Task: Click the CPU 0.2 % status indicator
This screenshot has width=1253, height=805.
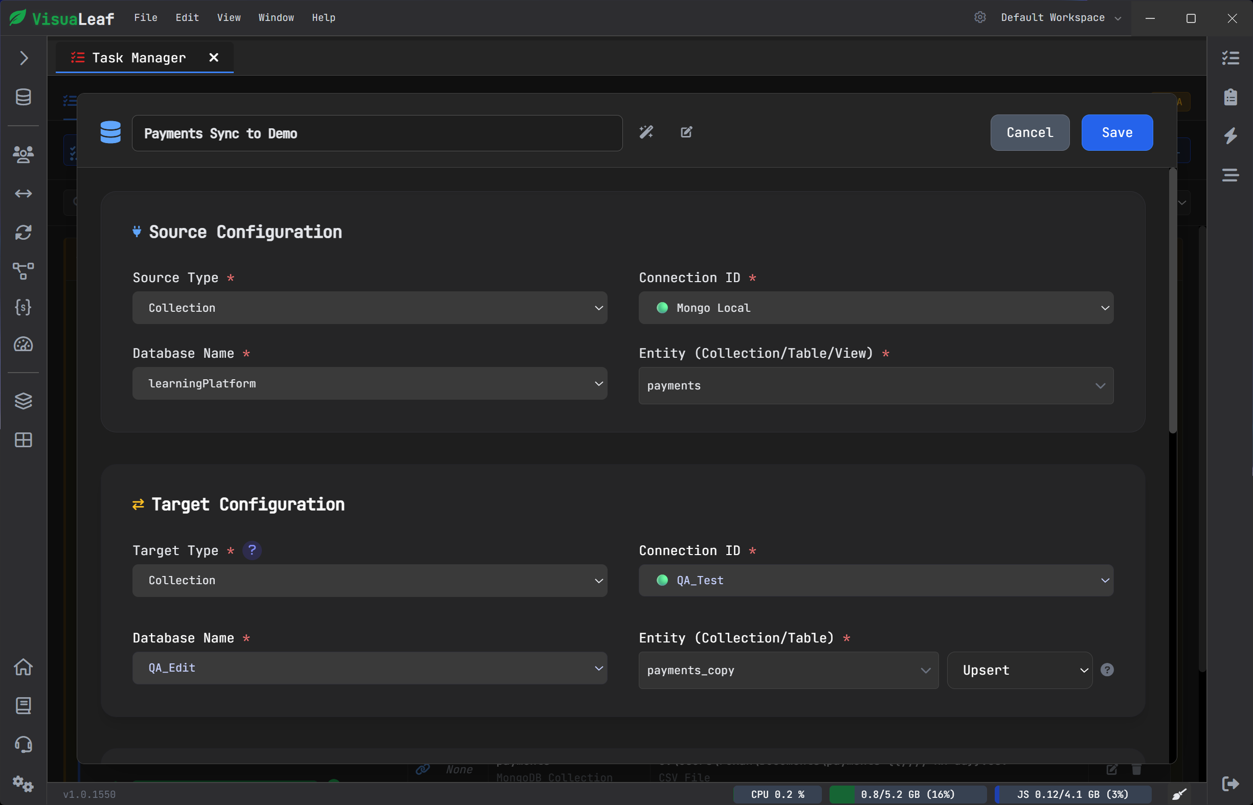Action: coord(778,794)
